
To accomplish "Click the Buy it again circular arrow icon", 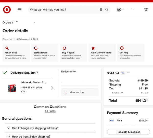I will point(65,48).
